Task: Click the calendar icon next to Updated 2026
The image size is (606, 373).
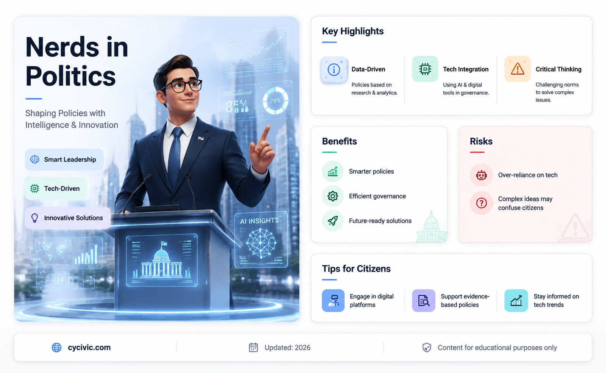Action: [253, 348]
